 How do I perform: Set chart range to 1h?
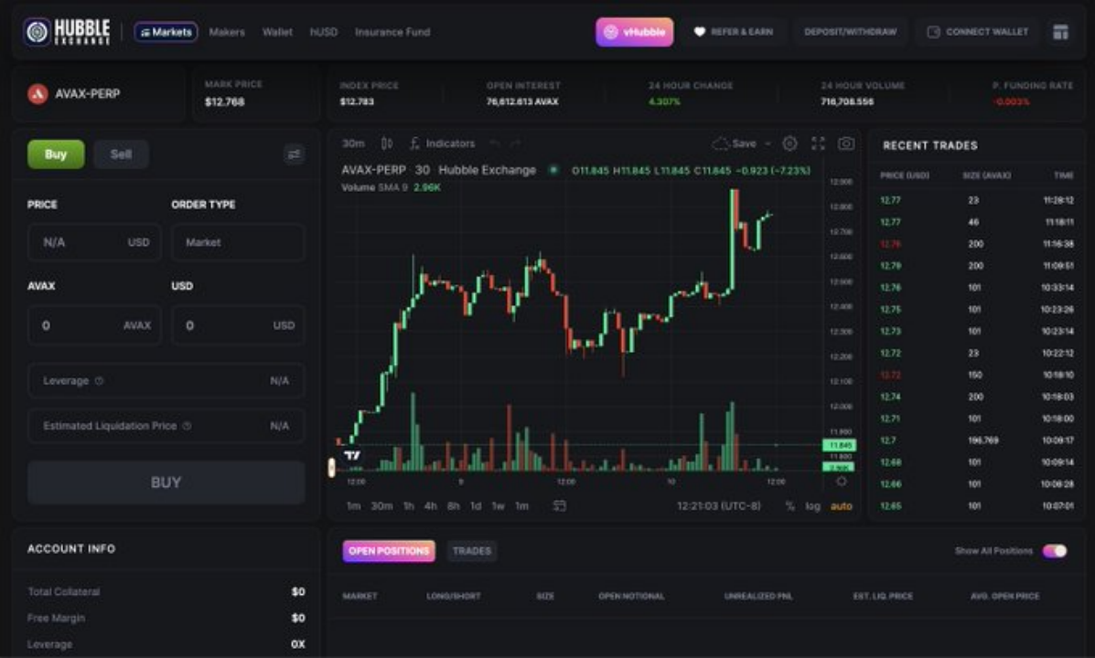tap(409, 506)
